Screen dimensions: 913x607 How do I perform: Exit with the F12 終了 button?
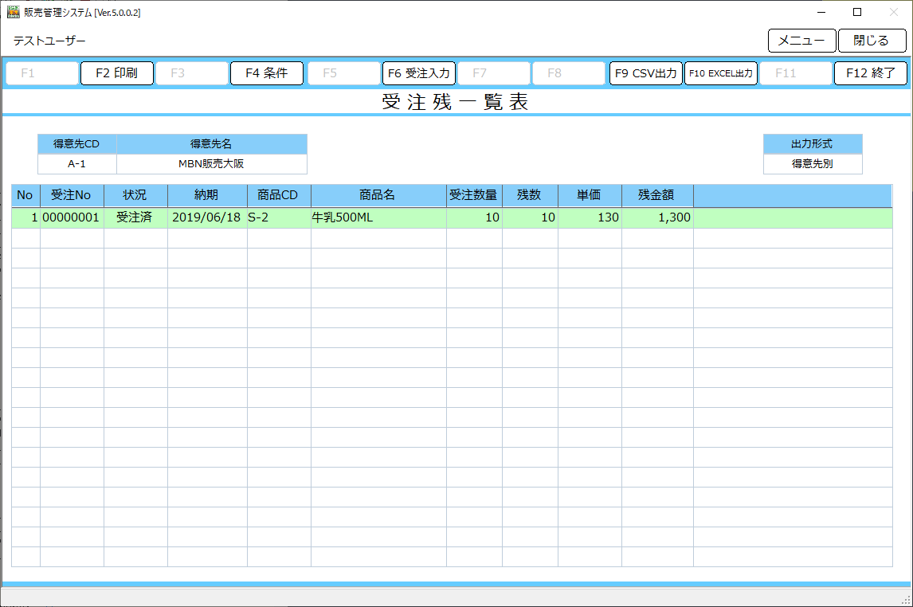click(871, 73)
